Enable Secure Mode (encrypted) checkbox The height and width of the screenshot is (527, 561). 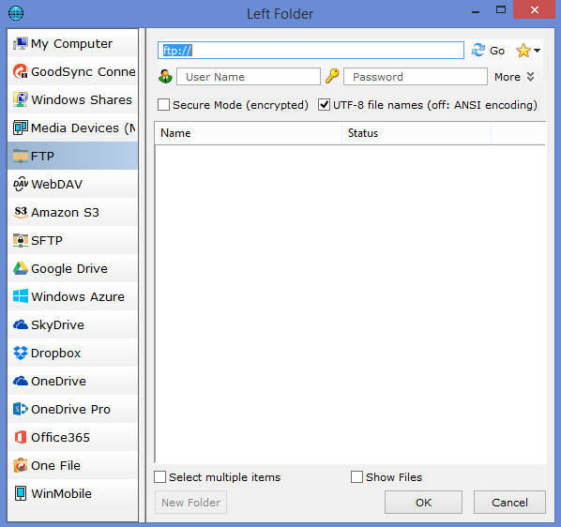[x=163, y=105]
